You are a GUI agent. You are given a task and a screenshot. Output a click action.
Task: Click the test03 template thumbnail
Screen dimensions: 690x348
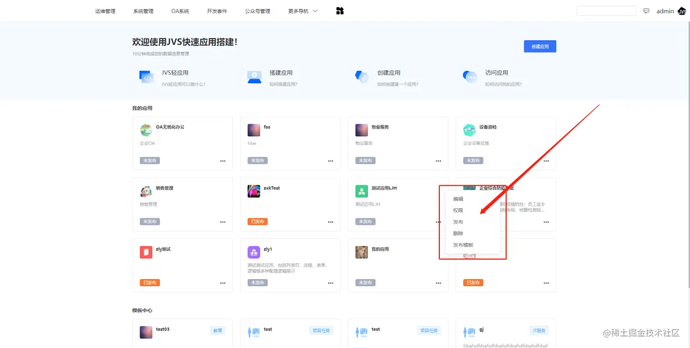146,332
